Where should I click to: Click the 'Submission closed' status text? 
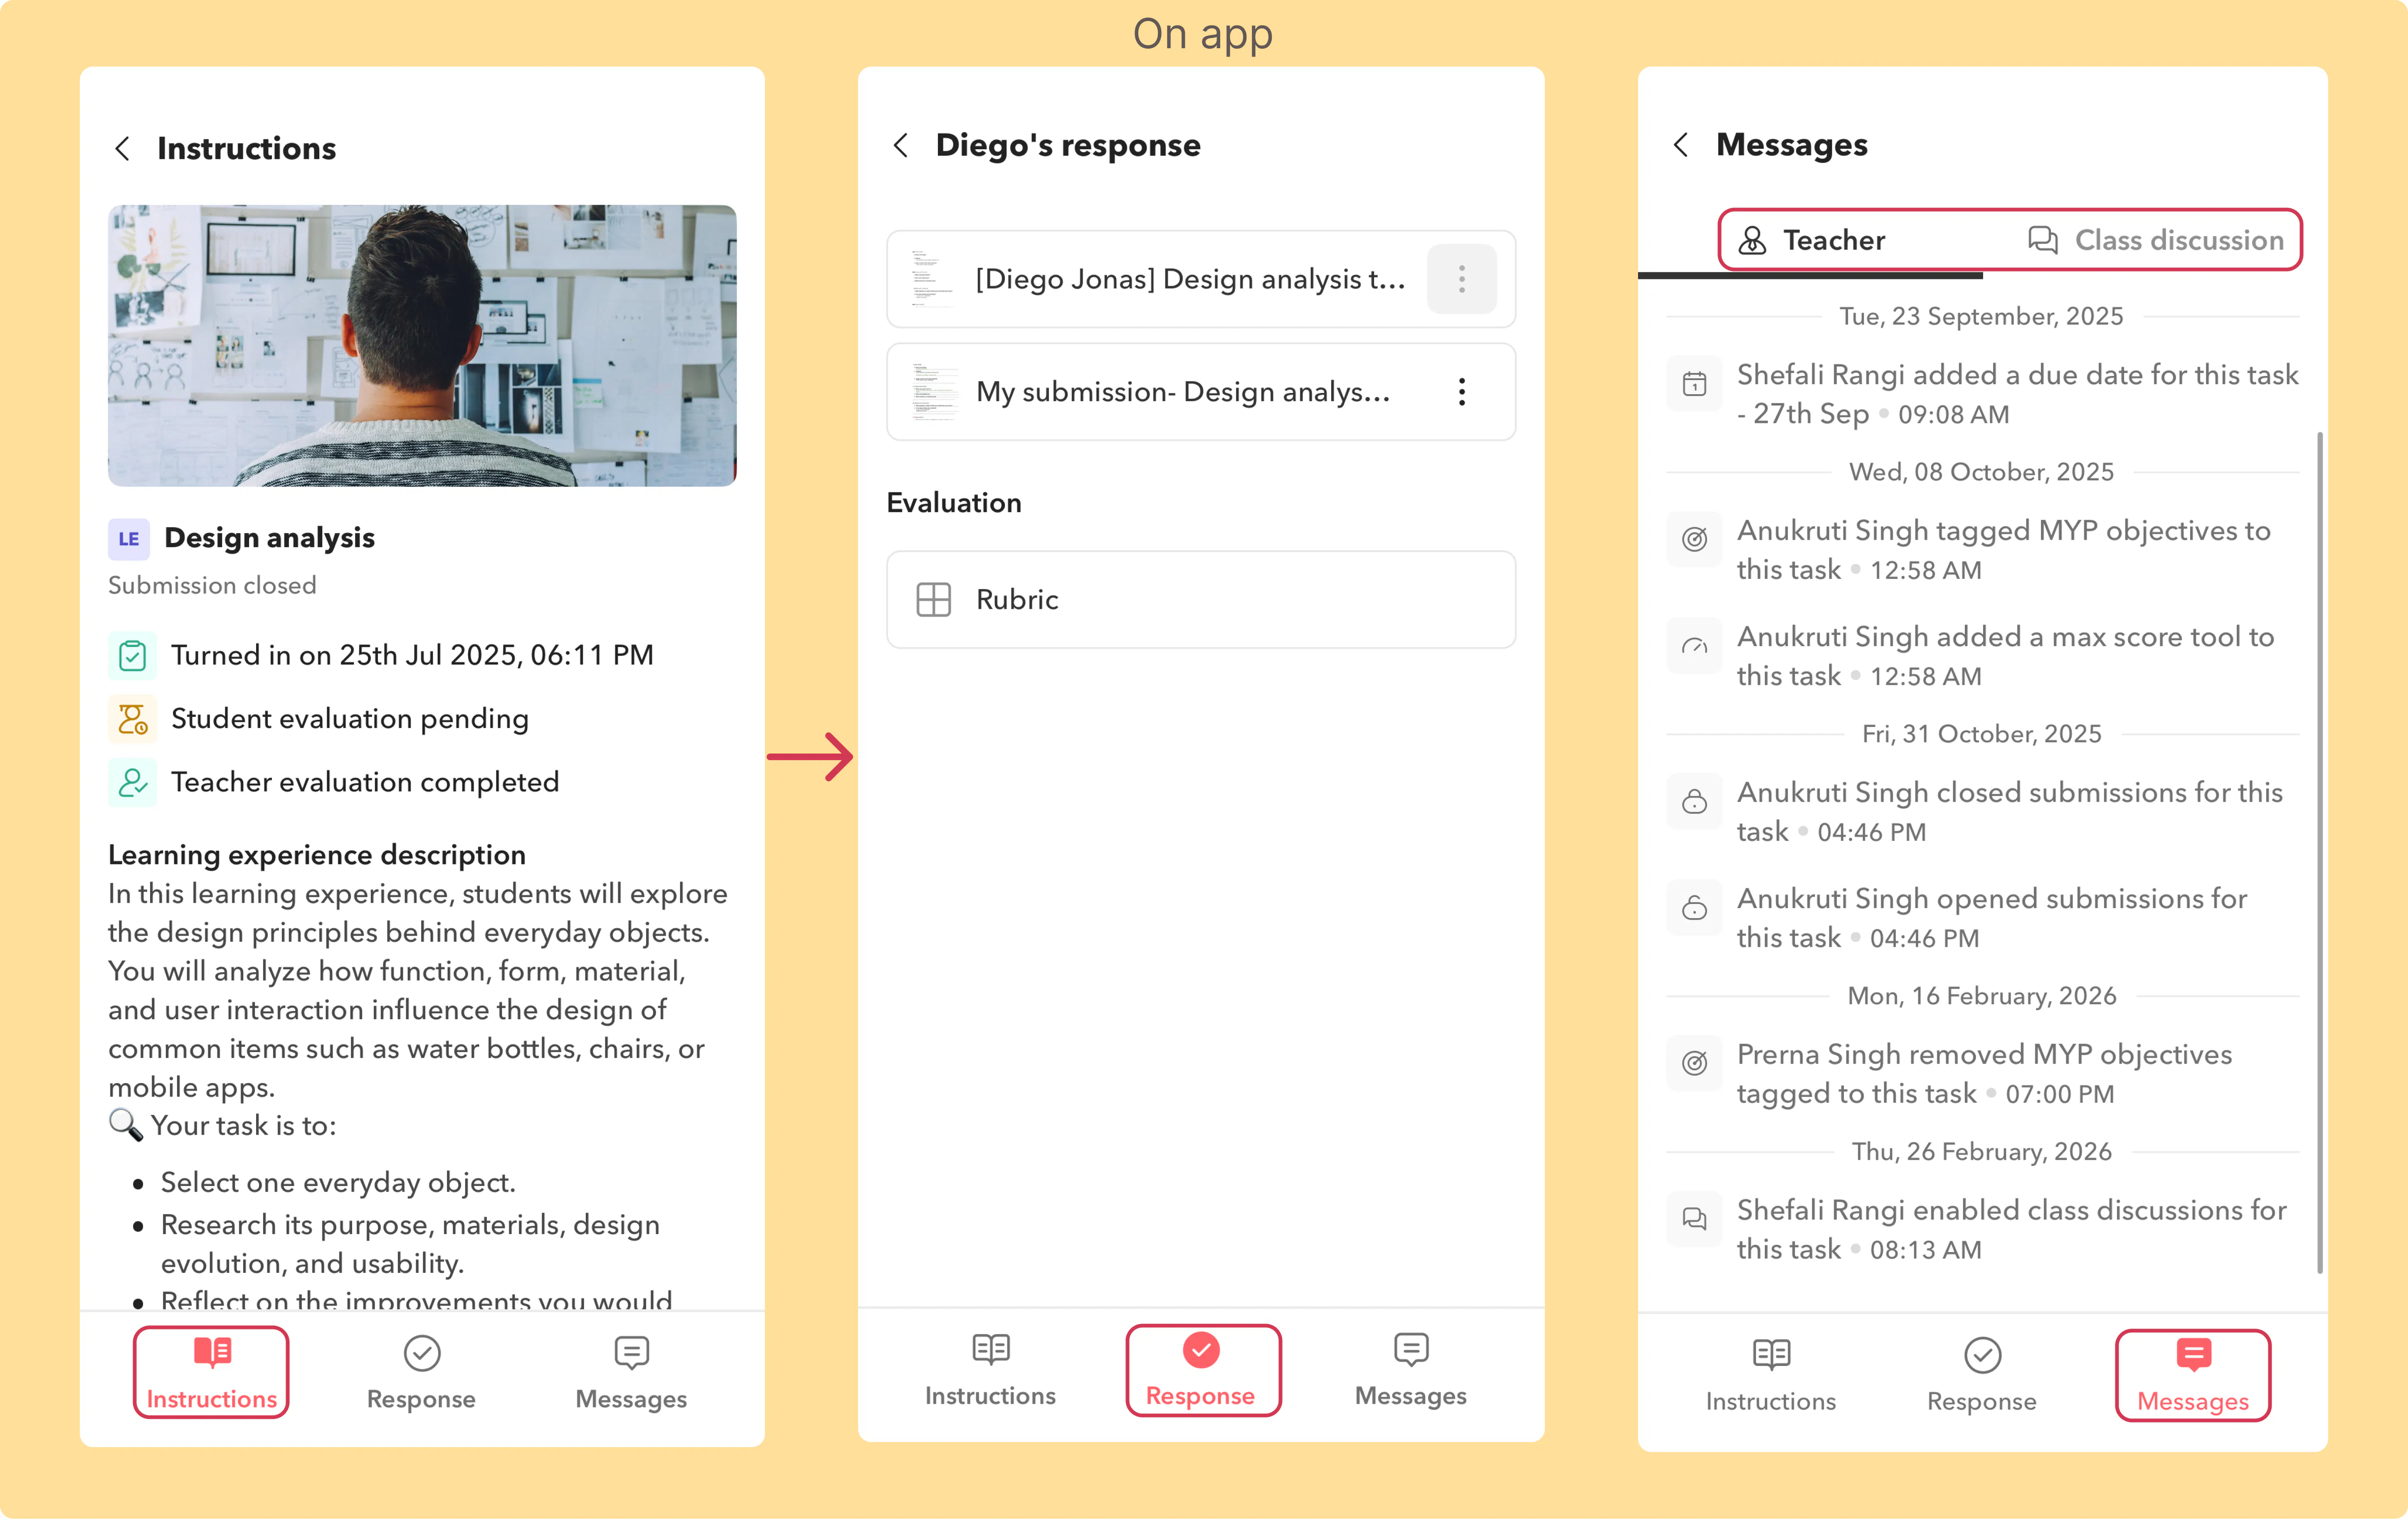(x=212, y=586)
